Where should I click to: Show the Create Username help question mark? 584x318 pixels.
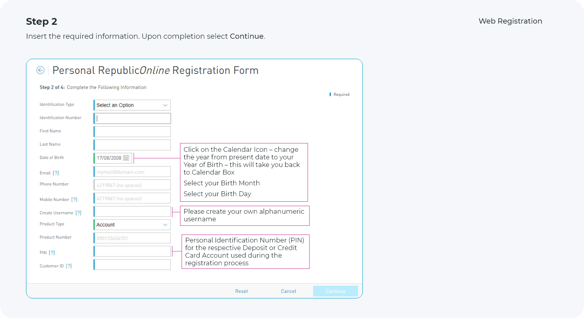pyautogui.click(x=78, y=213)
